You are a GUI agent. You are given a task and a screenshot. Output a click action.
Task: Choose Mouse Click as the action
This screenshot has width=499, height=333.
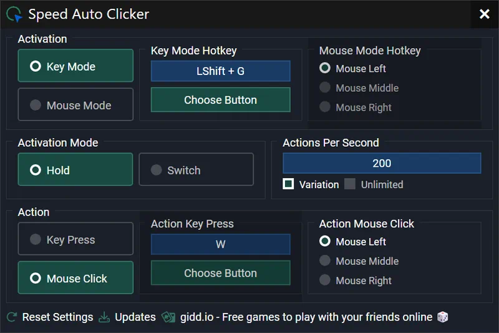pyautogui.click(x=75, y=278)
